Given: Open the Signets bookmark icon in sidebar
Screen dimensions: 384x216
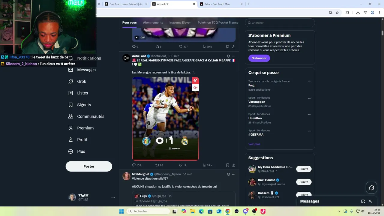Looking at the screenshot, I should [x=70, y=105].
